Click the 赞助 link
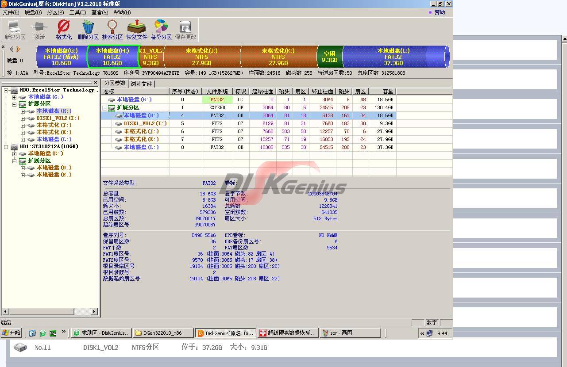The height and width of the screenshot is (367, 567). (440, 12)
